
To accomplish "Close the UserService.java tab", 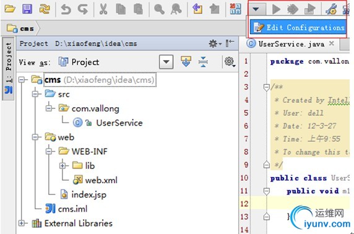I will (x=331, y=43).
